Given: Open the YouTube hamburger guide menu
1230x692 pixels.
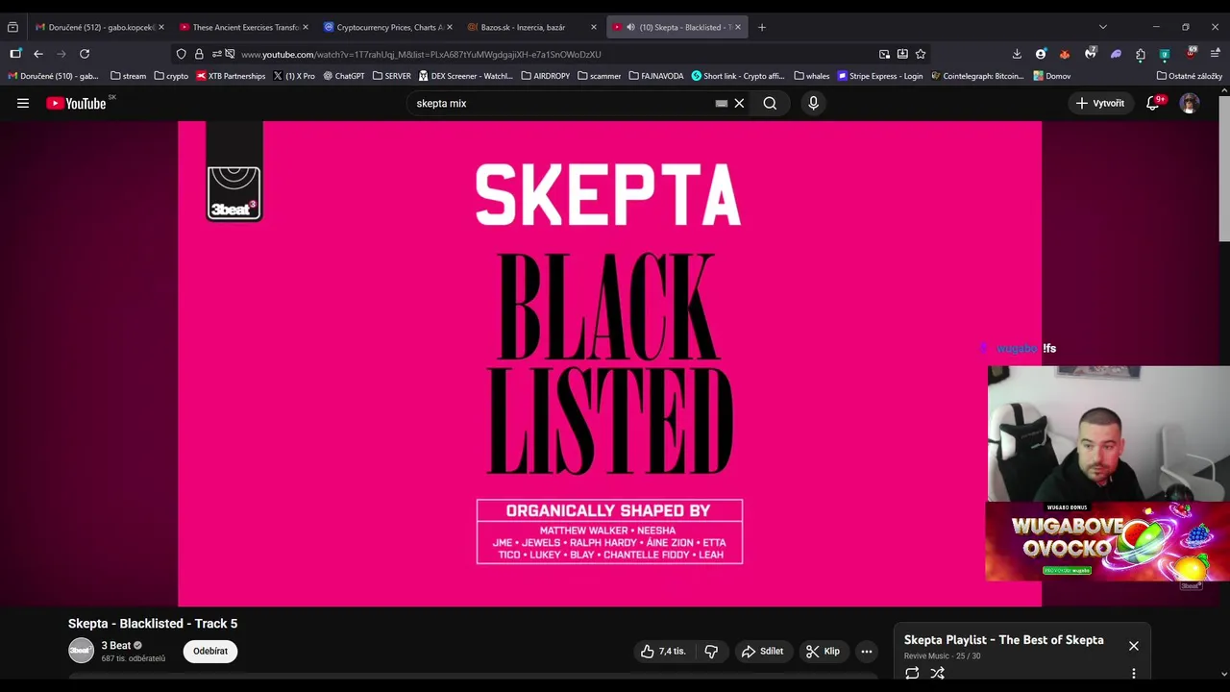Looking at the screenshot, I should point(23,103).
